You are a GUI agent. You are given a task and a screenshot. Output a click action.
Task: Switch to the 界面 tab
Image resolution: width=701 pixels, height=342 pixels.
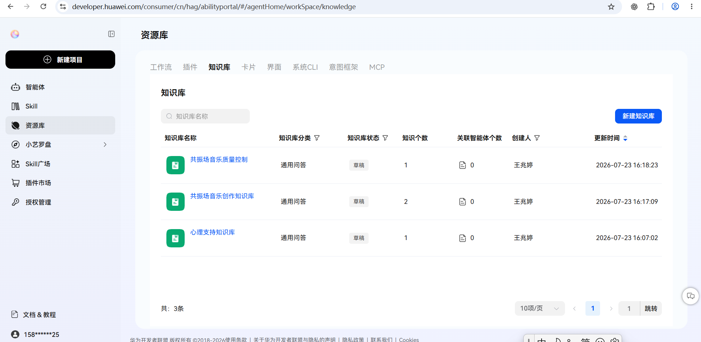click(x=274, y=67)
